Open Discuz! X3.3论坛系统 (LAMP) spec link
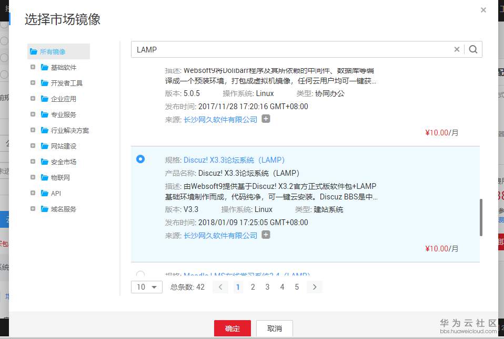This screenshot has height=339, width=504. click(x=234, y=160)
